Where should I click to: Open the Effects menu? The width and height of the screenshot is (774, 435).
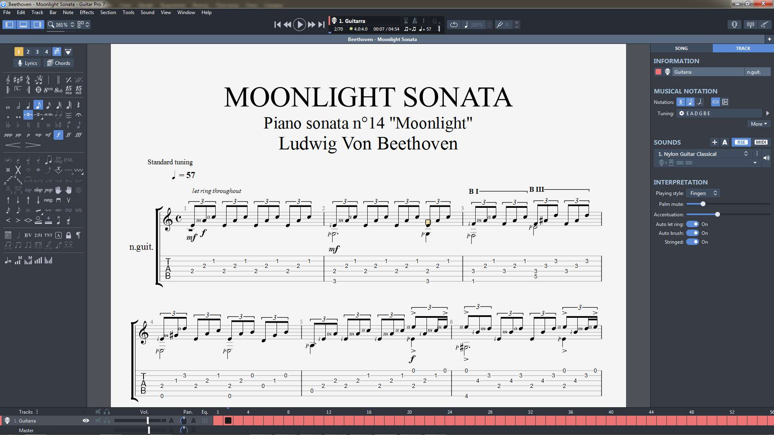pos(87,12)
